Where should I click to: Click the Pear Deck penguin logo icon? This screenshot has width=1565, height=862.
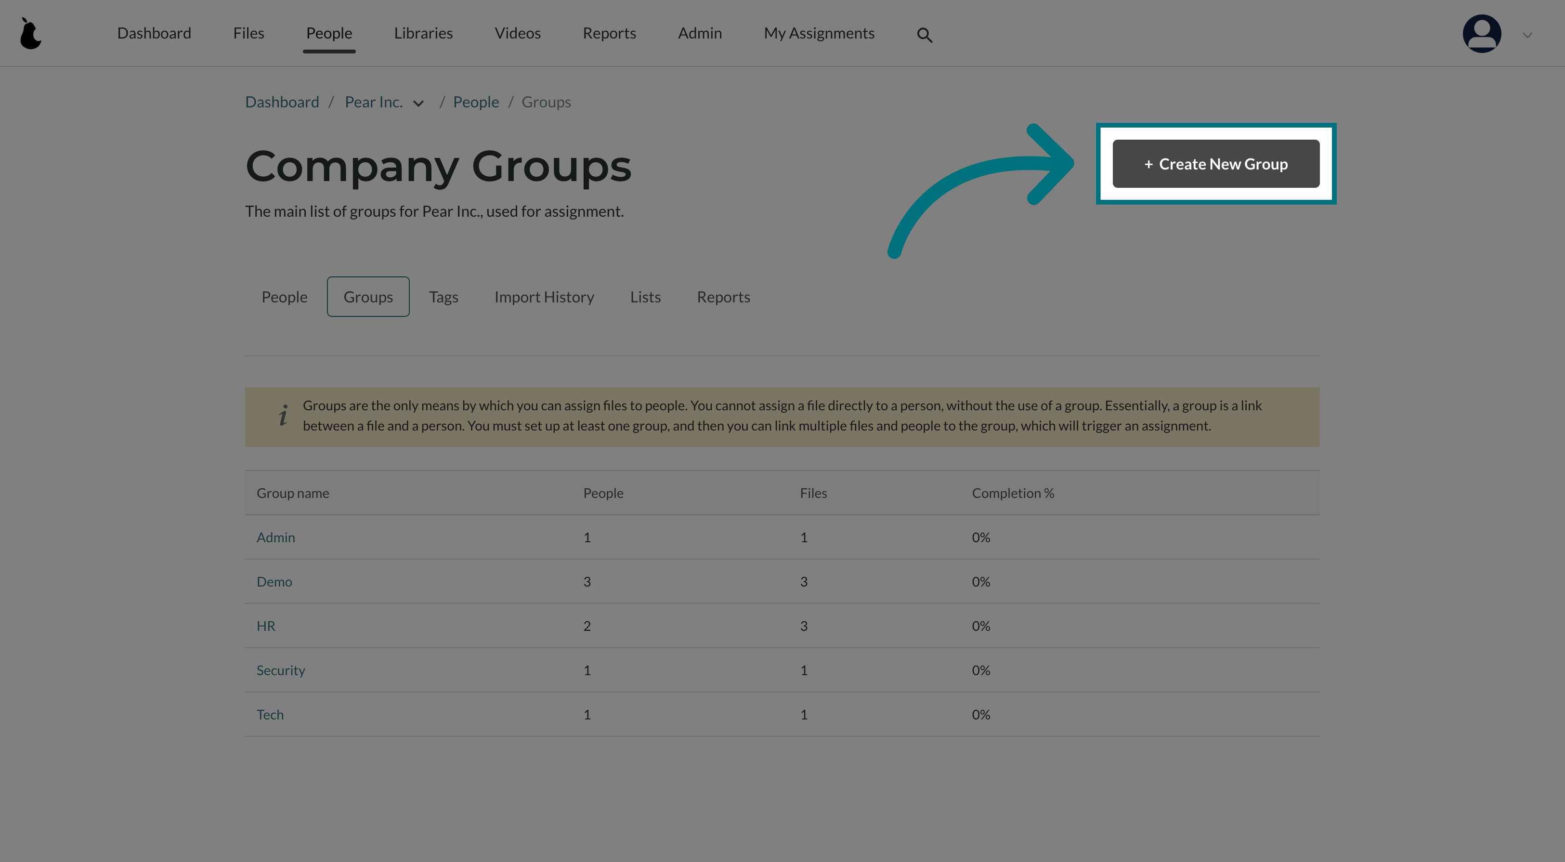tap(30, 33)
